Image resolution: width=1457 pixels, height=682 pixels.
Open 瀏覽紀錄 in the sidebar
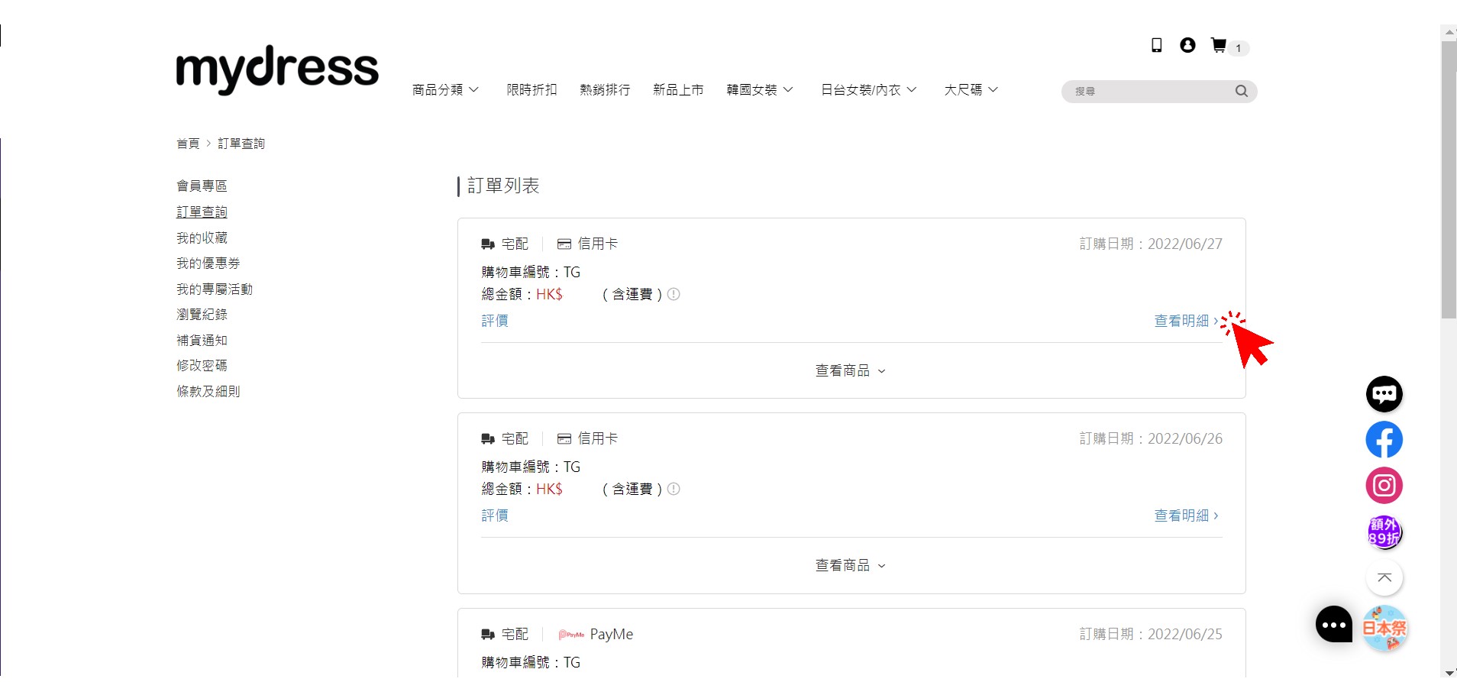[x=202, y=314]
